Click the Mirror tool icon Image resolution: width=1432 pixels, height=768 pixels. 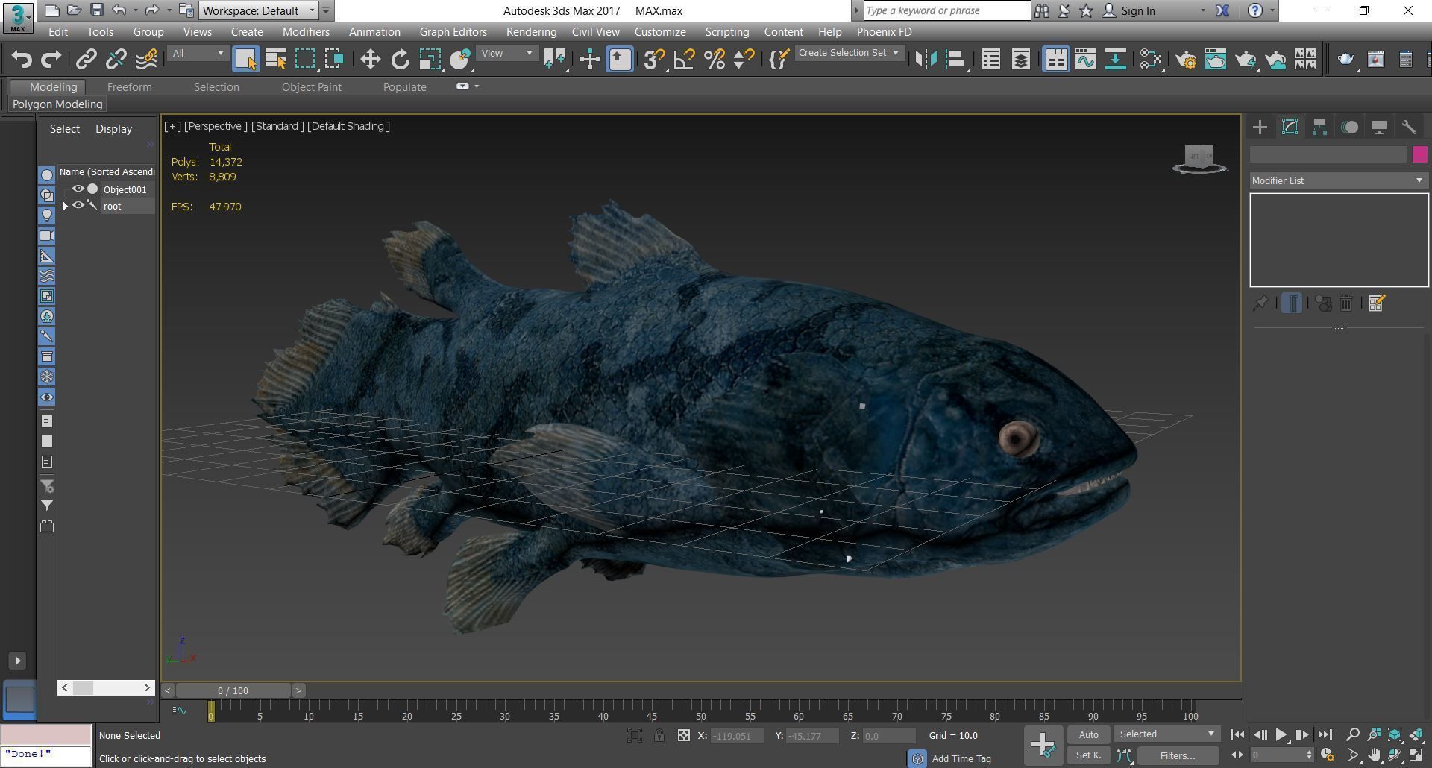coord(926,59)
